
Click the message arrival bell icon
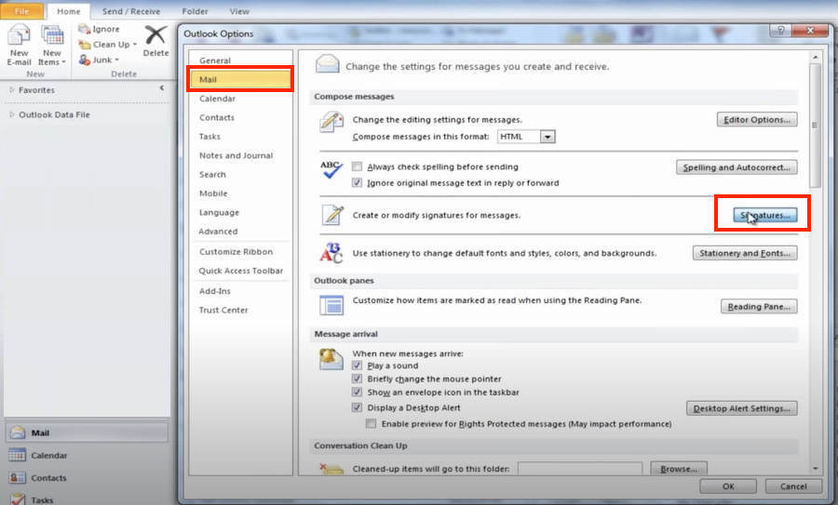click(x=331, y=359)
